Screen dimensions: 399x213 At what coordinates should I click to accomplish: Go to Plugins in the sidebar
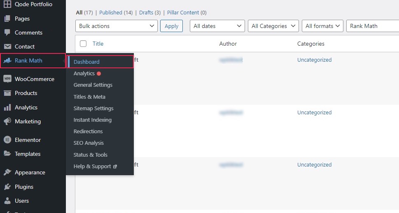tap(24, 187)
